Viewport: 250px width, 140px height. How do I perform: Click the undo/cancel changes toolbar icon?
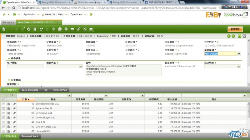tap(29, 29)
